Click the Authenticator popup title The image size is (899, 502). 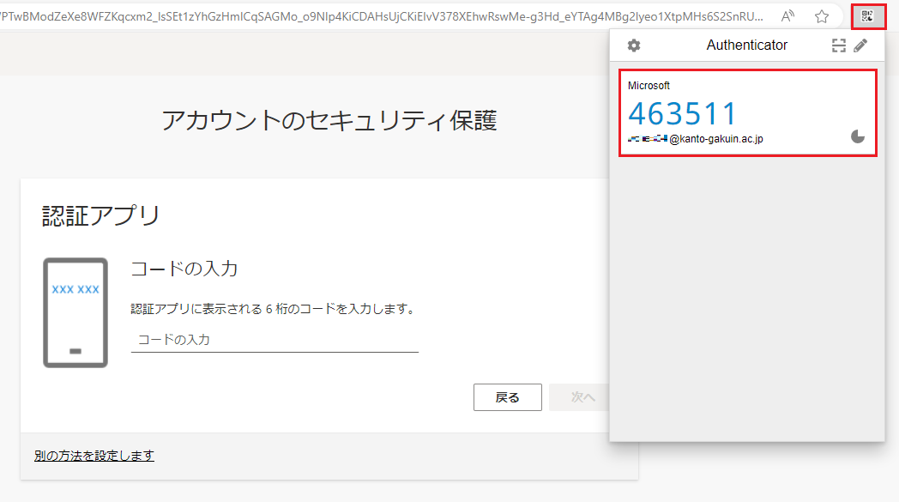pos(746,45)
